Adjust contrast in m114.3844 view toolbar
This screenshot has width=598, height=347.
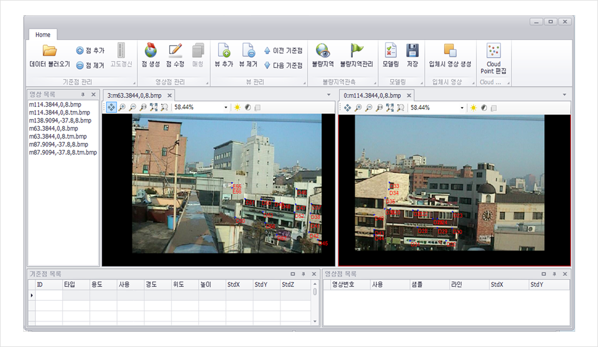coord(484,108)
